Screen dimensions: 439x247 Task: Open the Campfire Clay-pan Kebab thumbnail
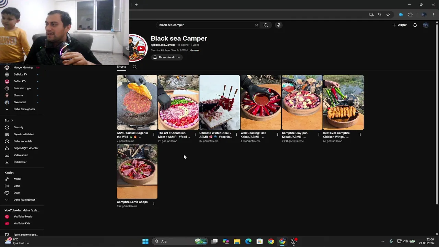point(302,102)
